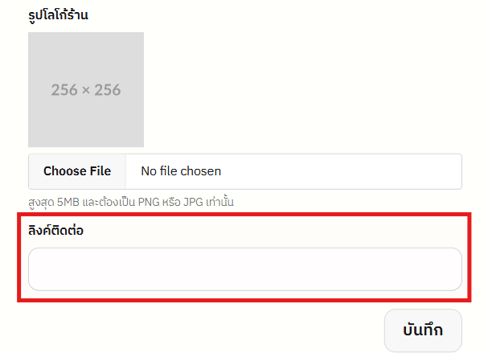
Task: Click the shop logo section heading
Action: click(x=58, y=14)
